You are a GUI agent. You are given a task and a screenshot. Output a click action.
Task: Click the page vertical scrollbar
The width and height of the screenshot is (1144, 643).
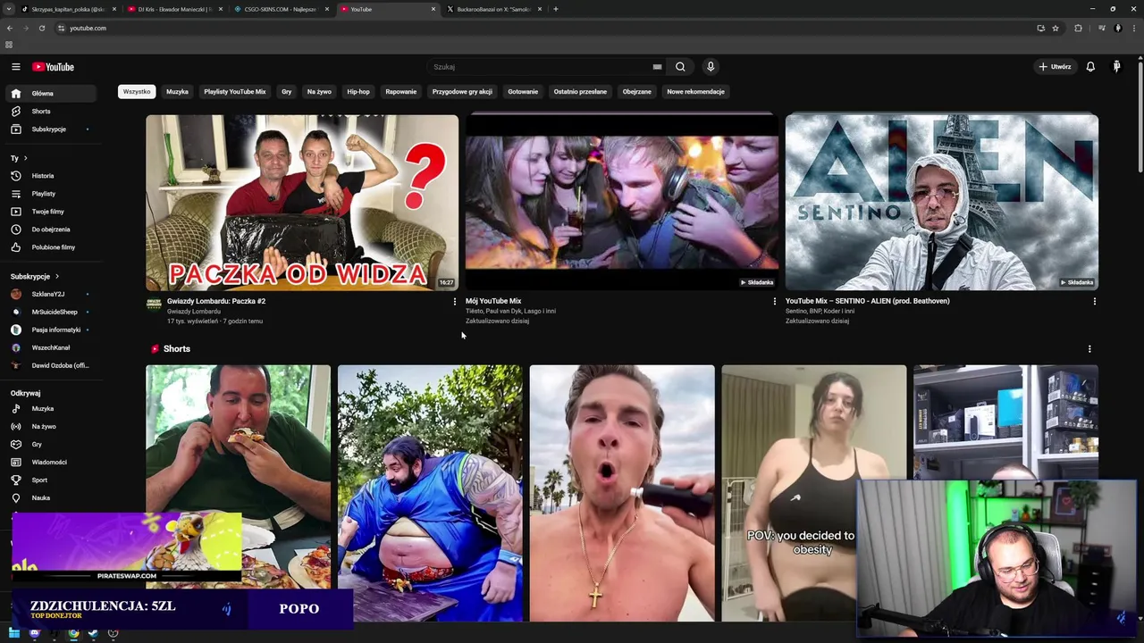pos(1140,116)
